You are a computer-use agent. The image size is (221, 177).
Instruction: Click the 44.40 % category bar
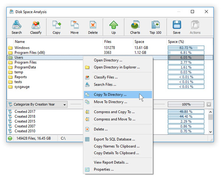coord(186,117)
